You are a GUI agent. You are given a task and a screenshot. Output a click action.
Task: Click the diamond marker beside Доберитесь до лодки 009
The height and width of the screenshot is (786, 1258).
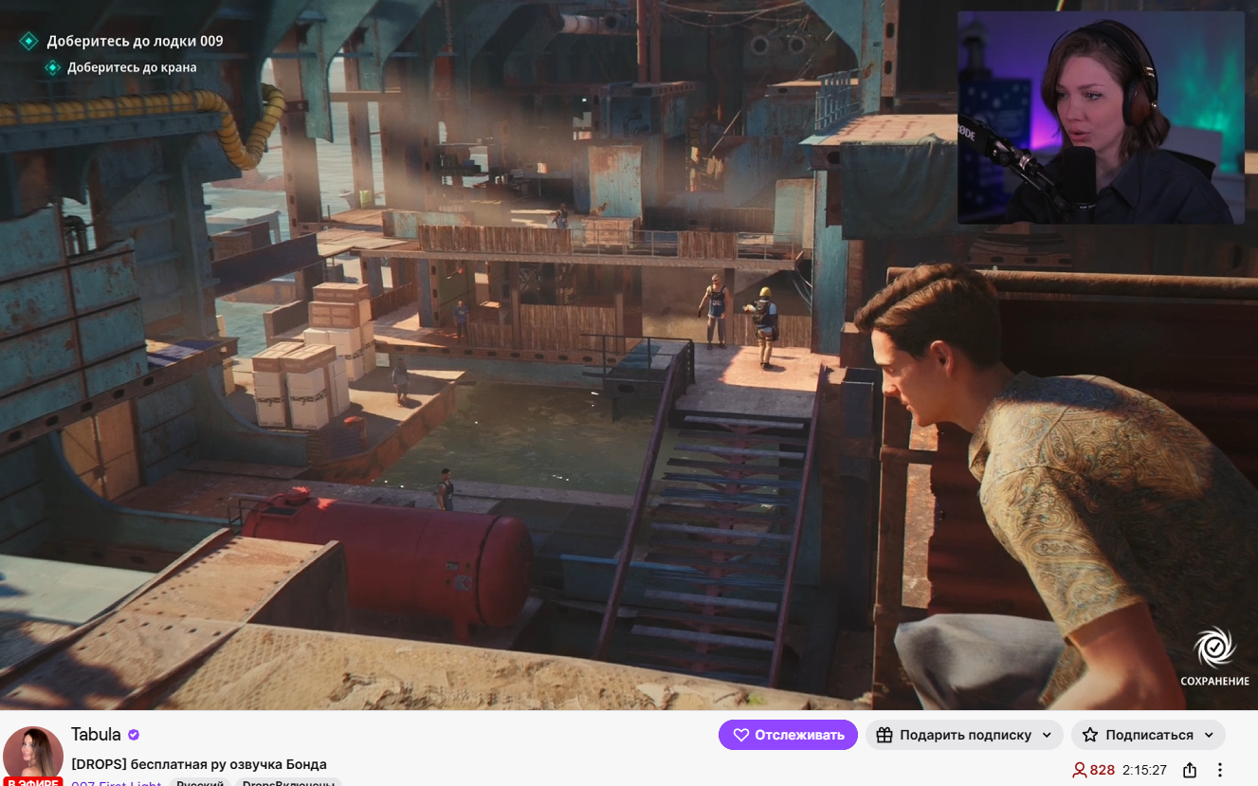pyautogui.click(x=29, y=41)
